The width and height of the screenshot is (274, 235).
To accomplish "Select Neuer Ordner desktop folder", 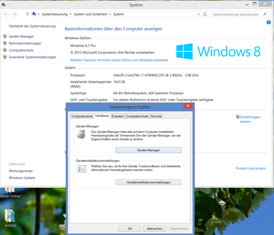I will [10, 193].
